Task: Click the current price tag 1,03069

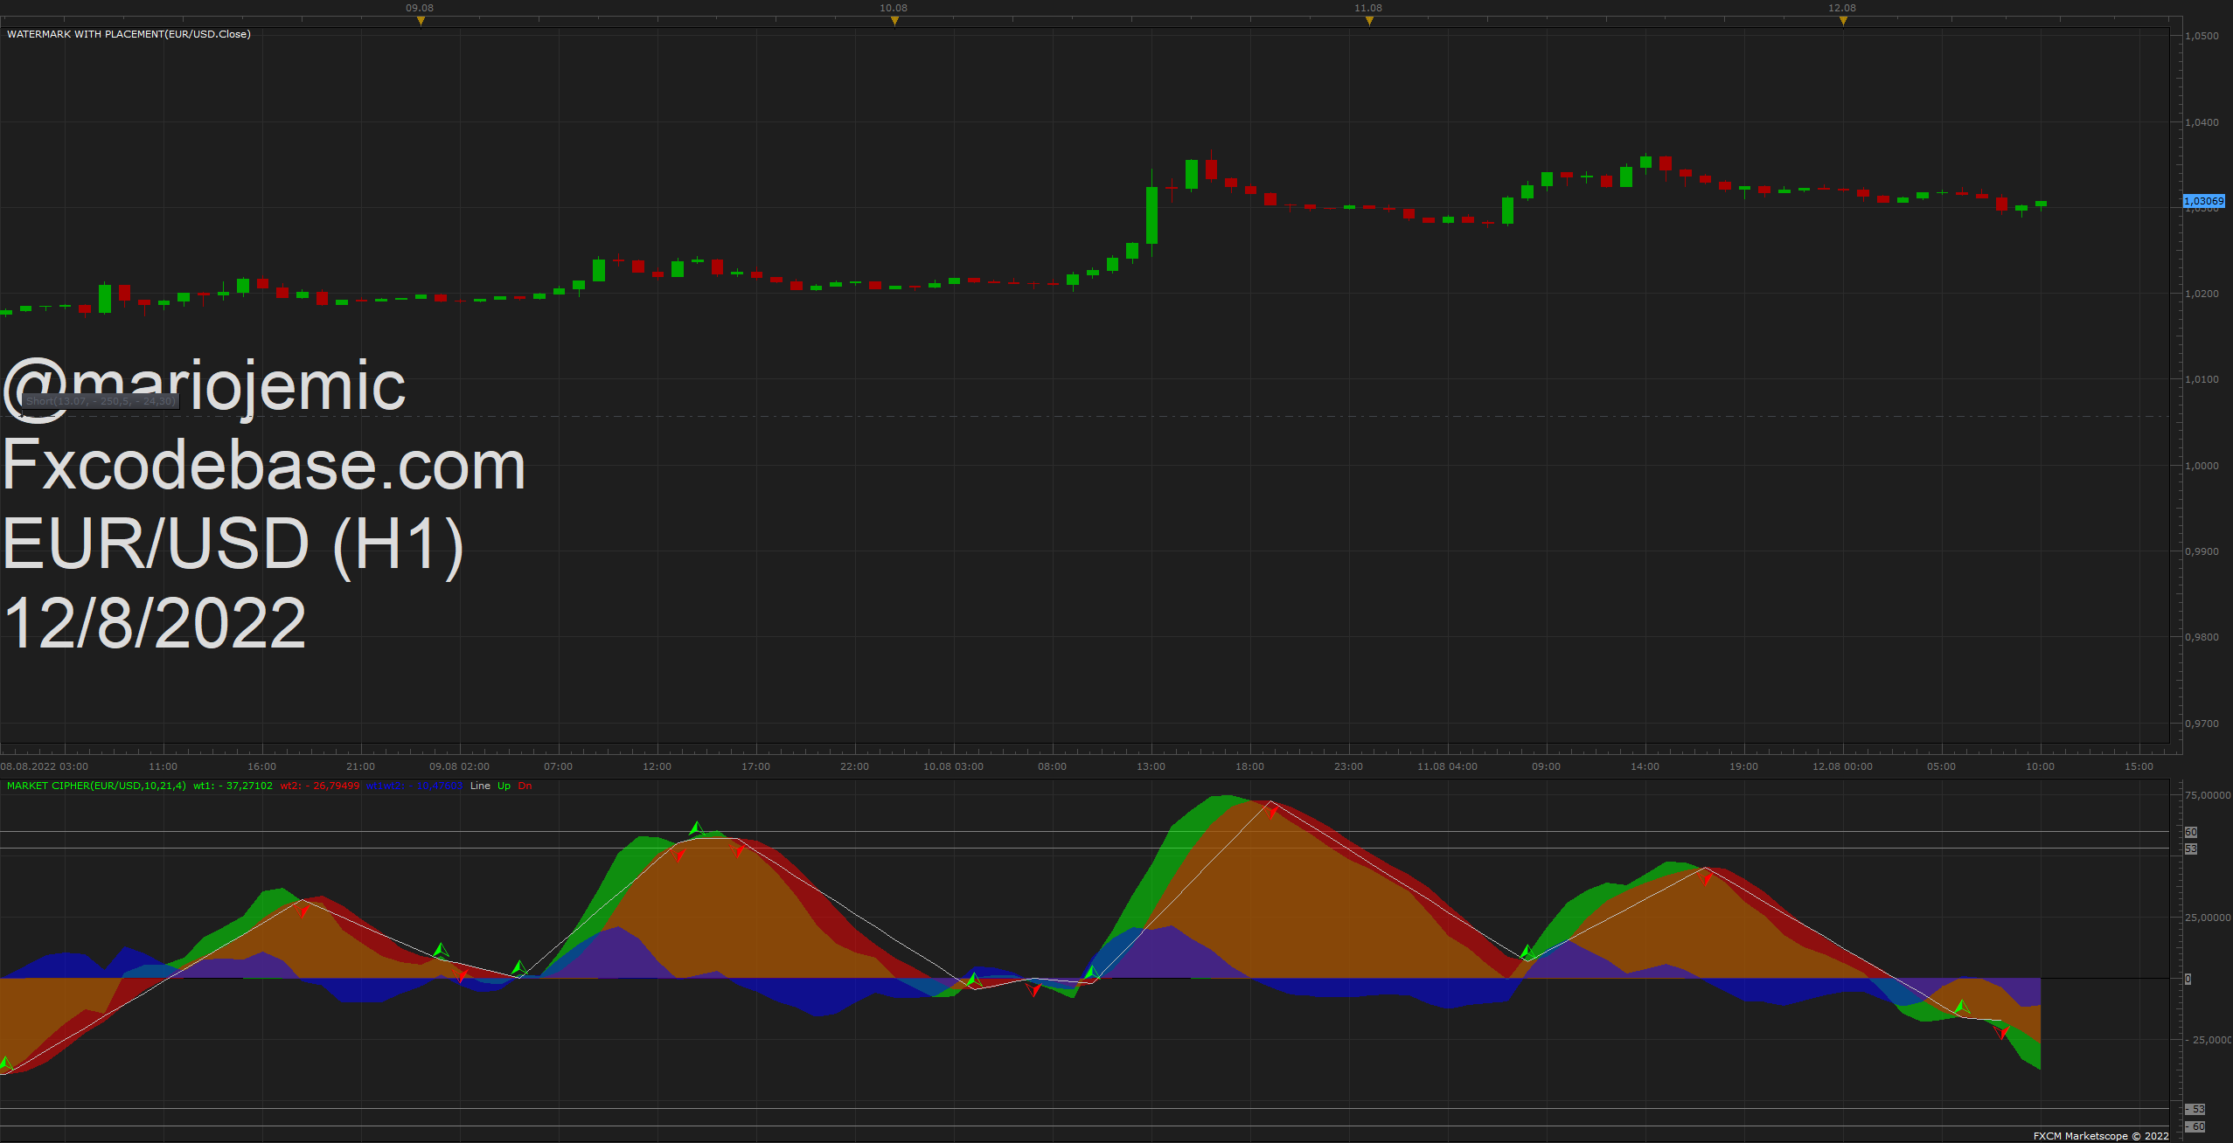Action: pos(2204,201)
